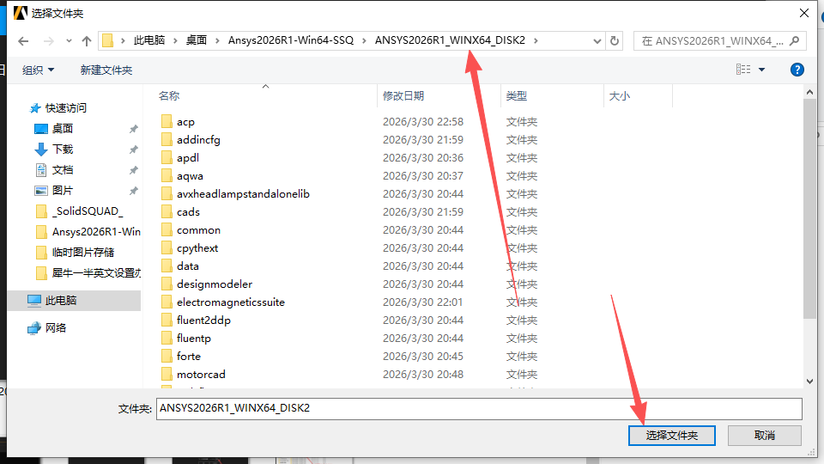Expand chevron after 此电脑 breadcrumb

point(175,40)
